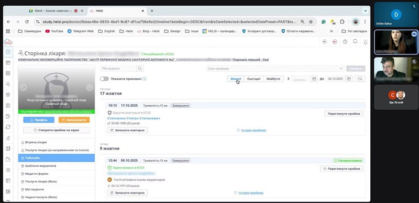Click the circular sync arrows sidebar icon
The height and width of the screenshot is (203, 419).
pos(8,127)
